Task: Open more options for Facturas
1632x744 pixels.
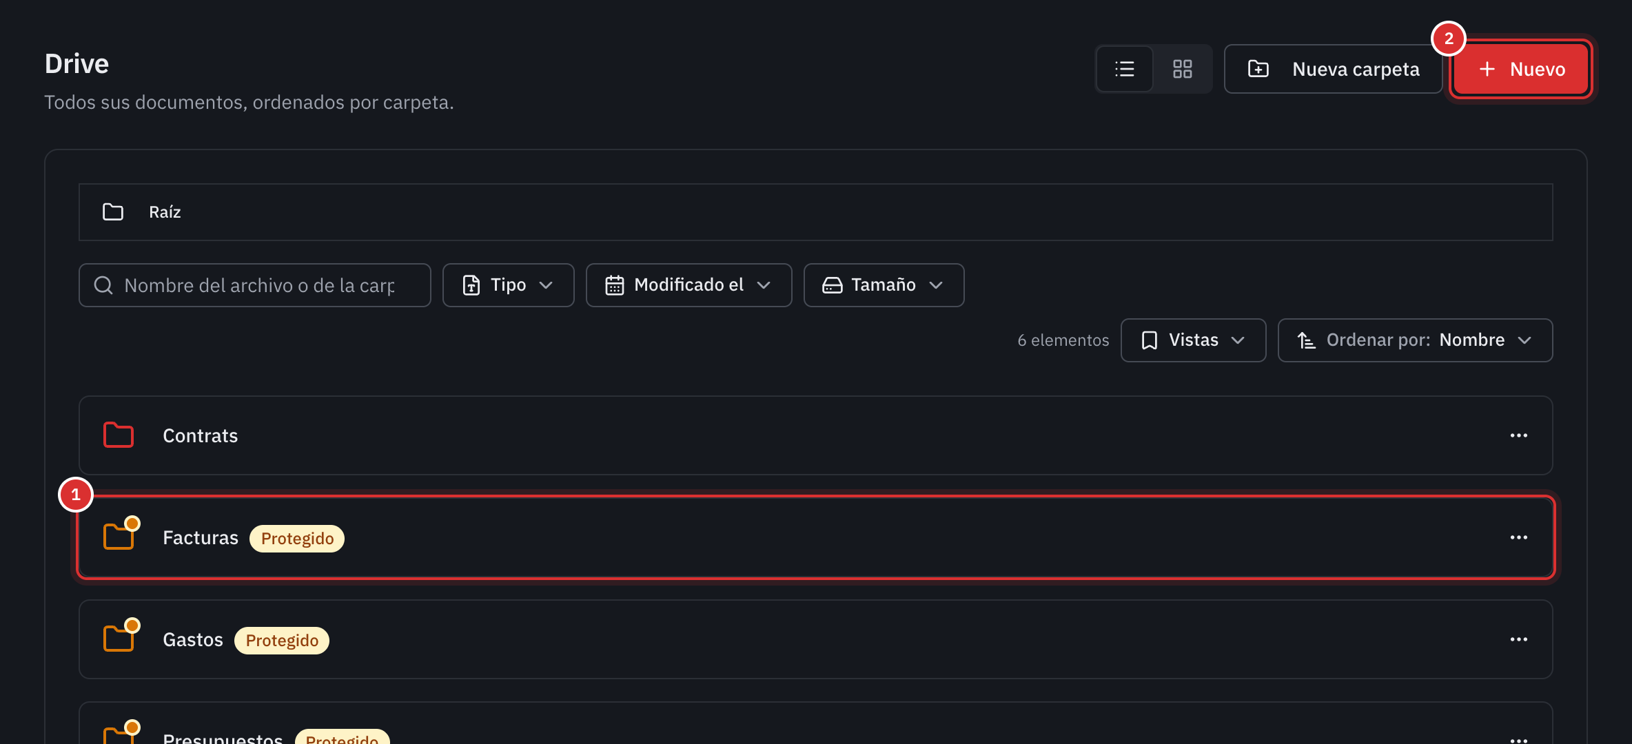Action: click(x=1519, y=537)
